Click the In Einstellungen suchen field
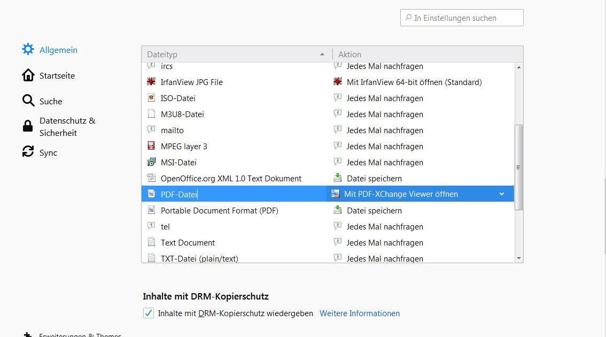 (x=465, y=18)
